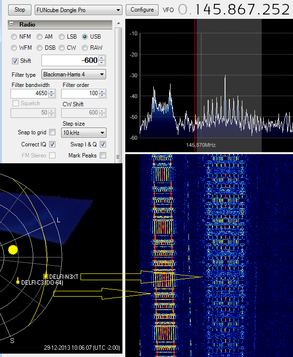The width and height of the screenshot is (293, 357).
Task: Enable the Mark Peaks checkbox
Action: (x=103, y=156)
